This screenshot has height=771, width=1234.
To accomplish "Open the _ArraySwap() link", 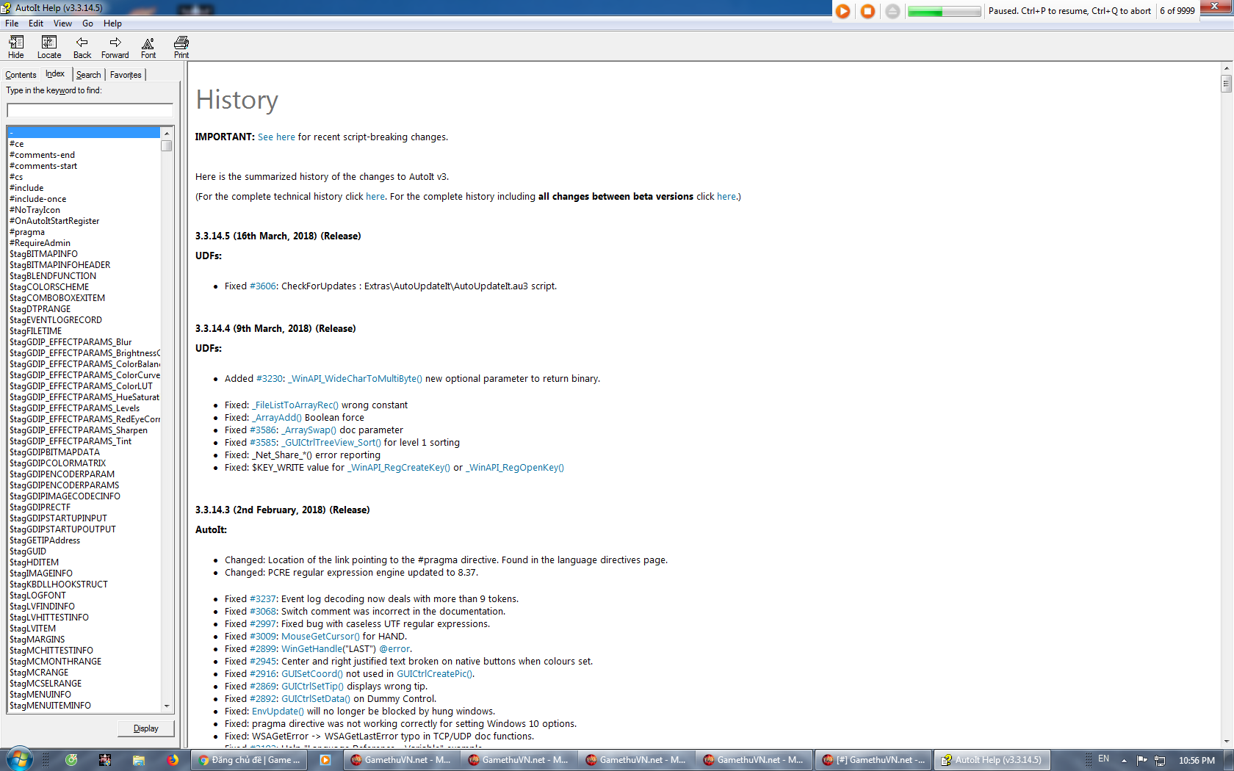I will (x=309, y=430).
